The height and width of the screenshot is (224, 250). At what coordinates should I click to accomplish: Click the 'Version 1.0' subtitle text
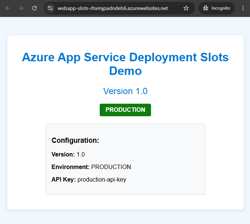pyautogui.click(x=125, y=91)
